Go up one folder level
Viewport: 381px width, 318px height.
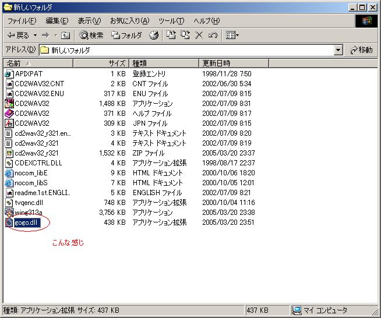66,36
